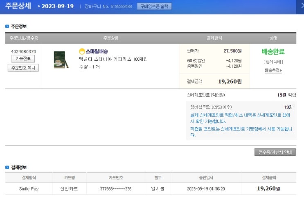Viewport: 304px width, 199px height.
Task: Click the 할부 column header
Action: (158, 177)
